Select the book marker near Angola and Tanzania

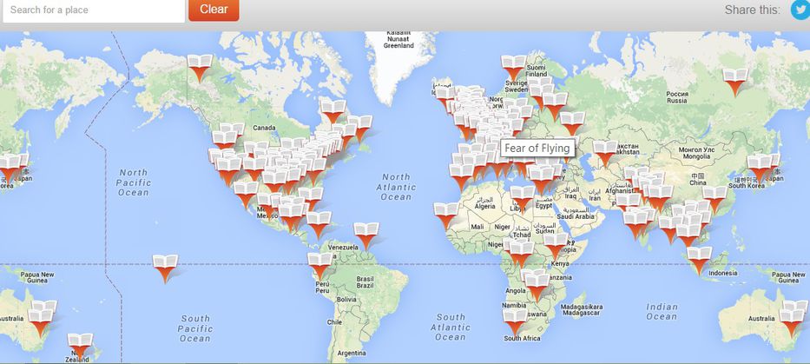pos(537,287)
